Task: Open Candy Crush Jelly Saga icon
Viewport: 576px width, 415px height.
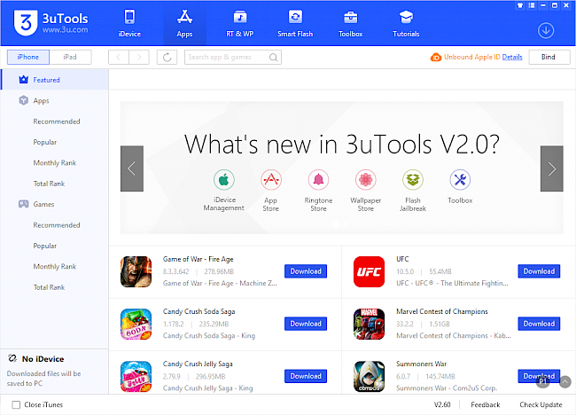Action: pos(136,377)
